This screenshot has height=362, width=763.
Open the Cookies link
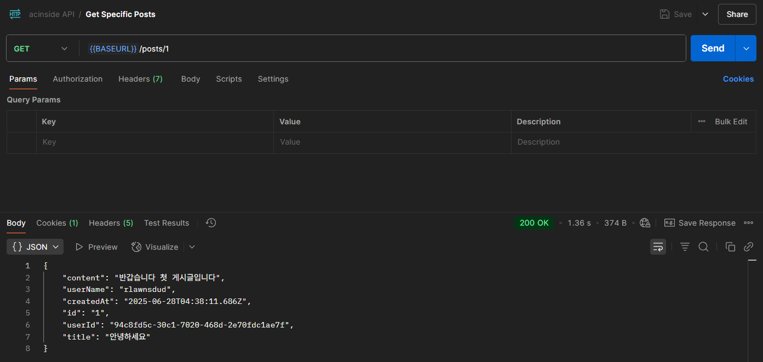coord(738,79)
